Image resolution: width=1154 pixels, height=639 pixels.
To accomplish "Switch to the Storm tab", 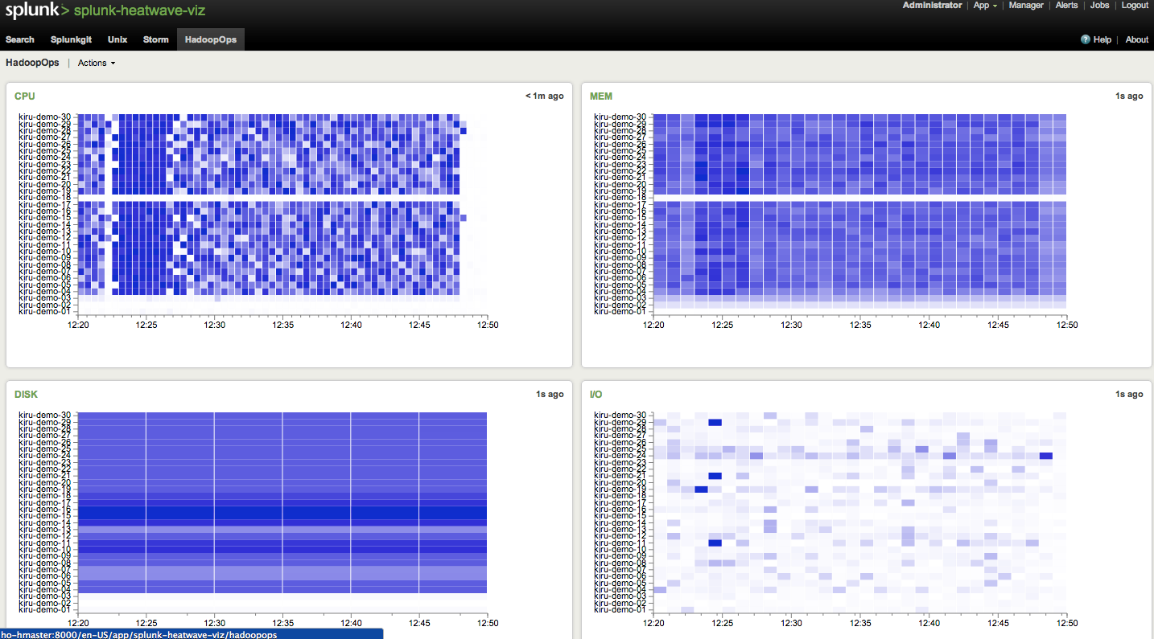I will (x=156, y=39).
